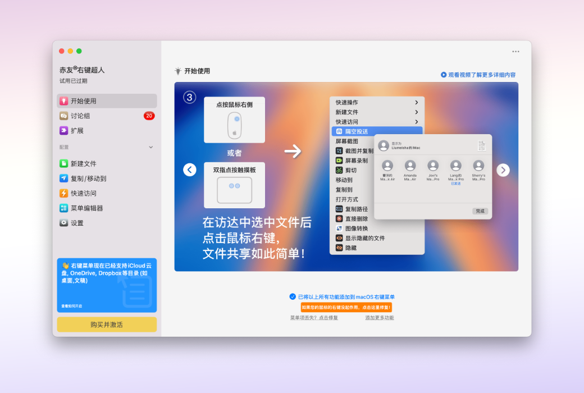The height and width of the screenshot is (393, 584).
Task: Click 菜单项丢失? 点击修复 link
Action: [314, 318]
